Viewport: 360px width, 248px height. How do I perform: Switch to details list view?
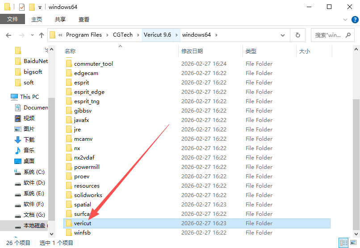pyautogui.click(x=344, y=243)
